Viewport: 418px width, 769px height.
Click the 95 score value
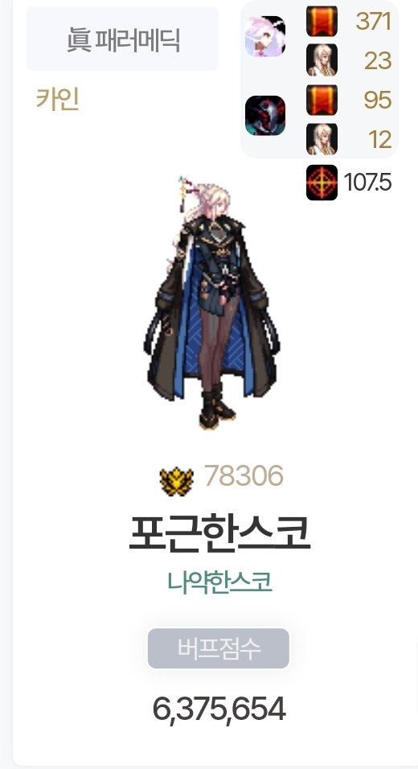pyautogui.click(x=377, y=100)
